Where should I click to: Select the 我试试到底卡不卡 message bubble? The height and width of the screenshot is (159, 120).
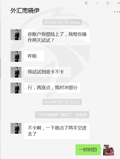[48, 72]
